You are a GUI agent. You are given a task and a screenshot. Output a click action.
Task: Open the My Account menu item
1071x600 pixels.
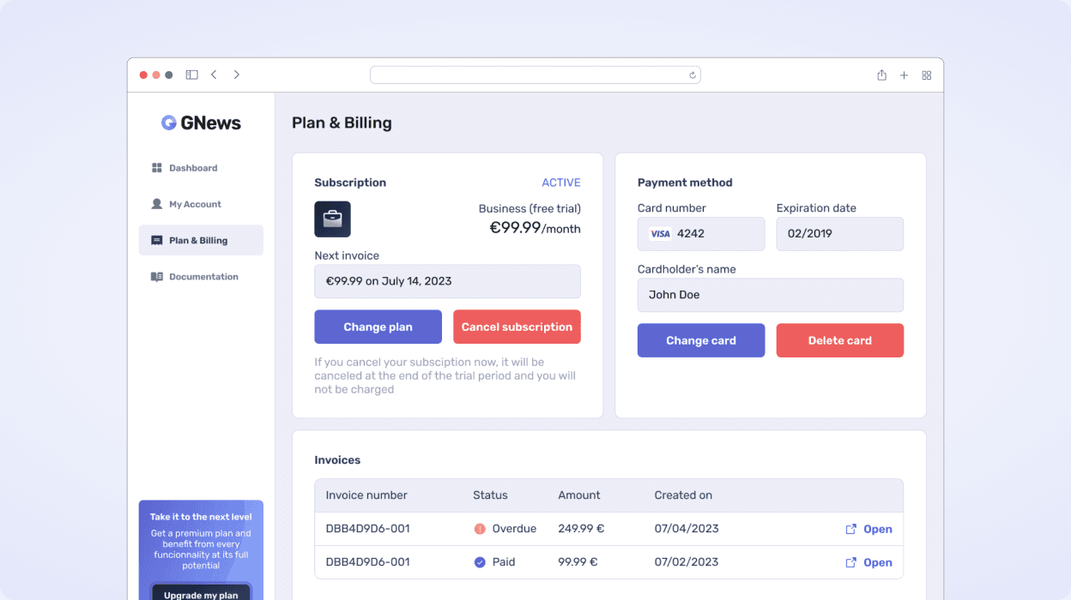pos(201,204)
